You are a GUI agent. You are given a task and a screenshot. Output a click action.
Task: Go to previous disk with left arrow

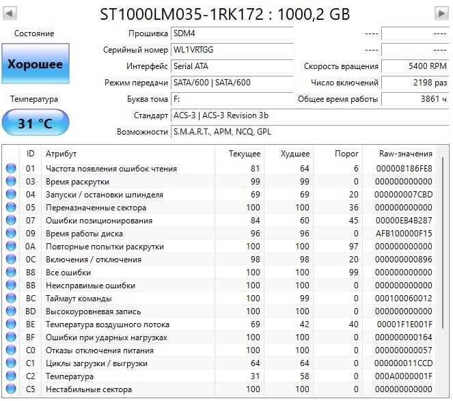coord(10,13)
